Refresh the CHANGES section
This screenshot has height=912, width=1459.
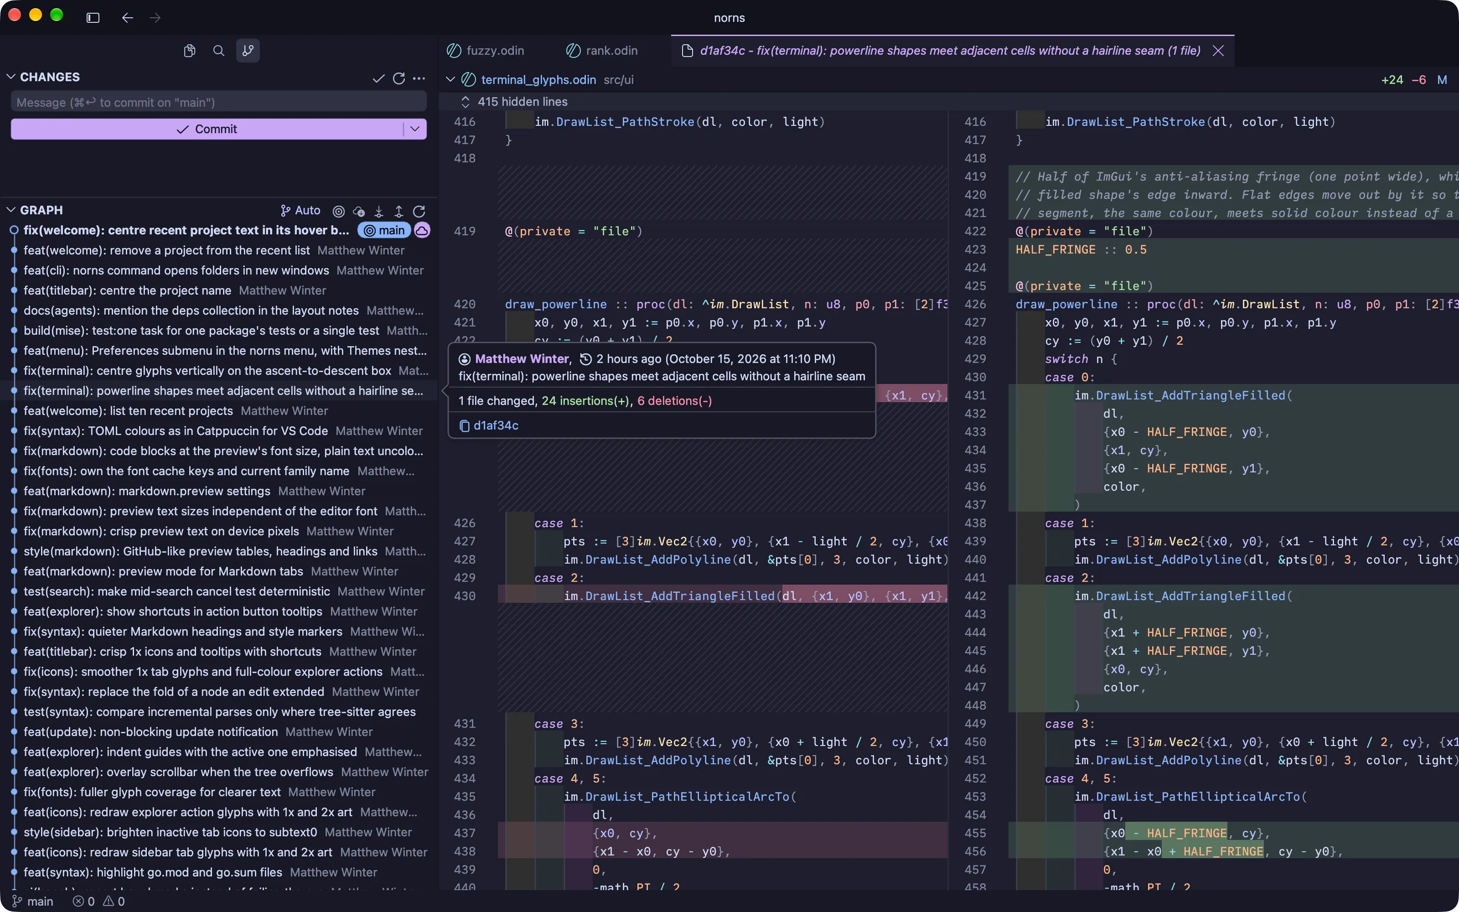398,78
